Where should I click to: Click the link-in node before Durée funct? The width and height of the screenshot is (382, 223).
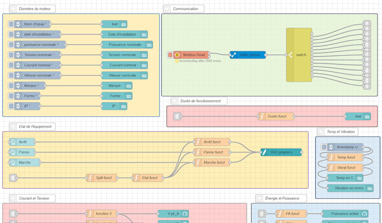click(x=177, y=116)
